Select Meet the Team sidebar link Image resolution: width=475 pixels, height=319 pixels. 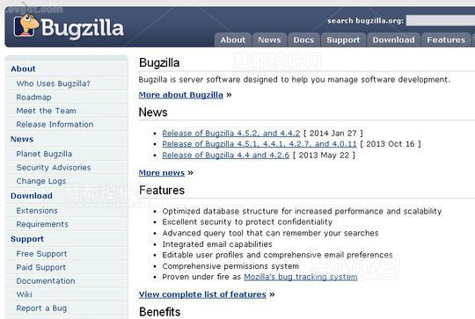coord(47,111)
